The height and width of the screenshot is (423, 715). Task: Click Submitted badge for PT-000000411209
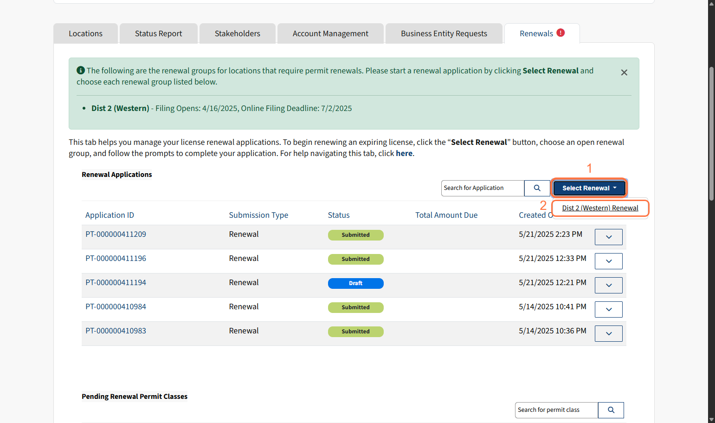click(356, 235)
